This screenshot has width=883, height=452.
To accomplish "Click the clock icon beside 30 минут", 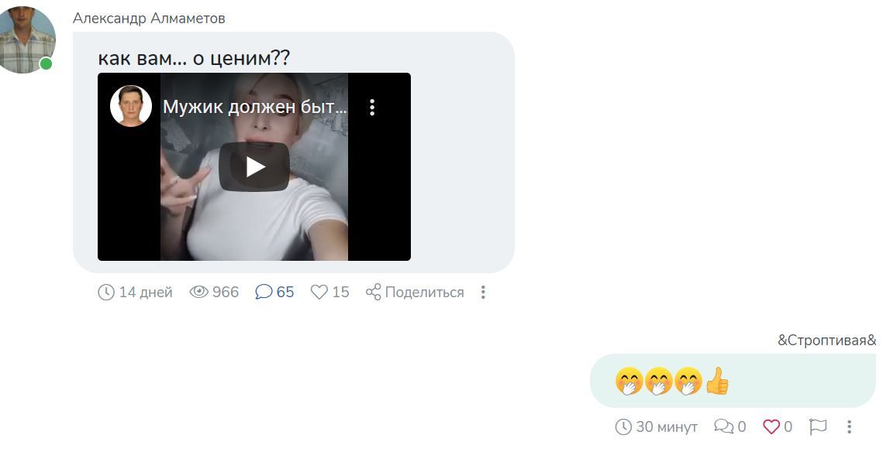I will tap(623, 426).
